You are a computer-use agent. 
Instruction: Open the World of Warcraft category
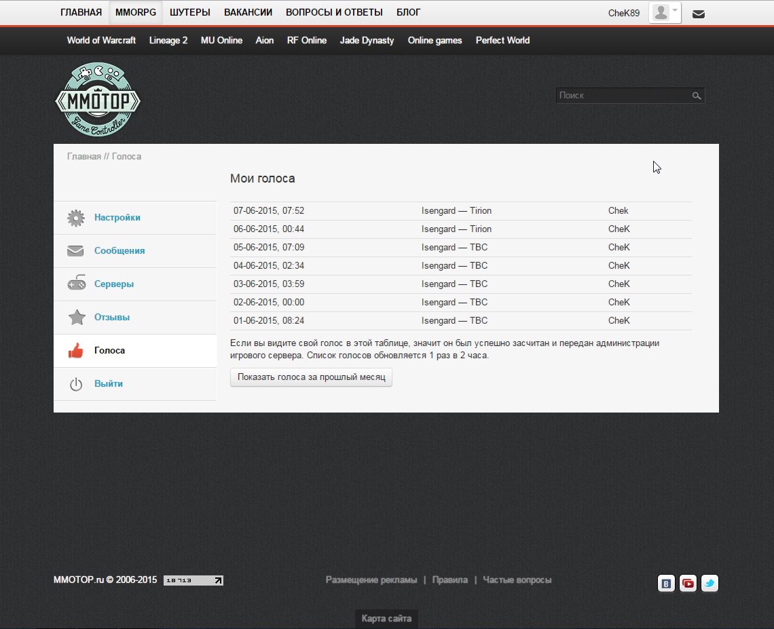pos(101,41)
